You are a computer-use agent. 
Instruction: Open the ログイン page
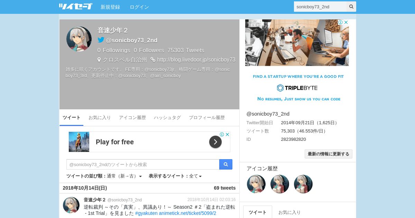tap(139, 7)
